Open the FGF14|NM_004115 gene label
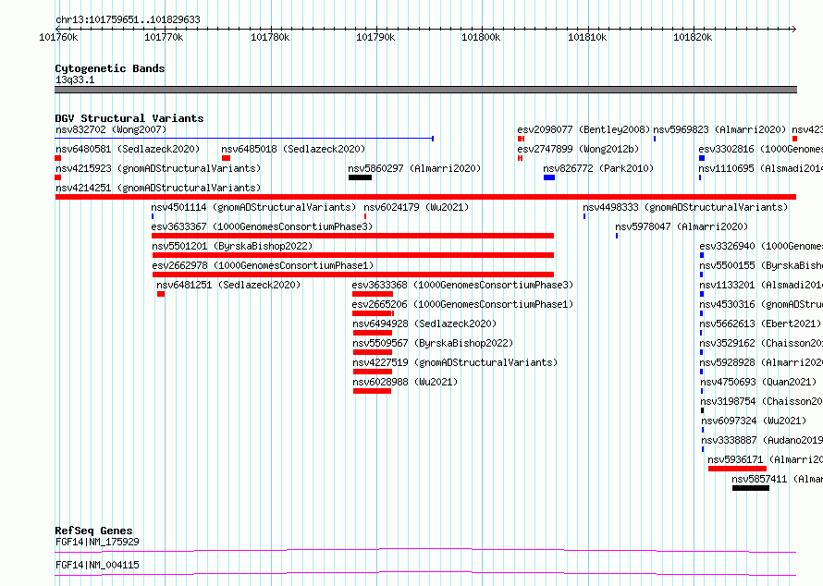This screenshot has height=586, width=823. point(97,565)
